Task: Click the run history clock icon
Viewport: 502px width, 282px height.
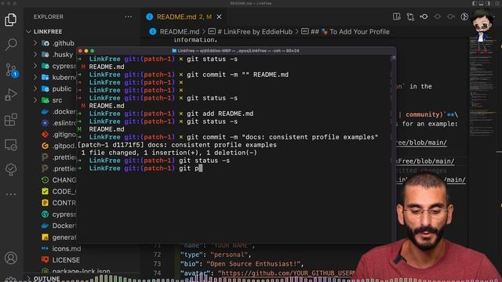Action: [x=464, y=16]
